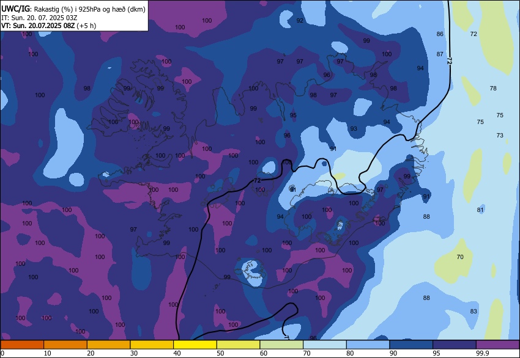The width and height of the screenshot is (520, 358).
Task: Choose the purple 99.9+ legend swatch
Action: [498, 345]
